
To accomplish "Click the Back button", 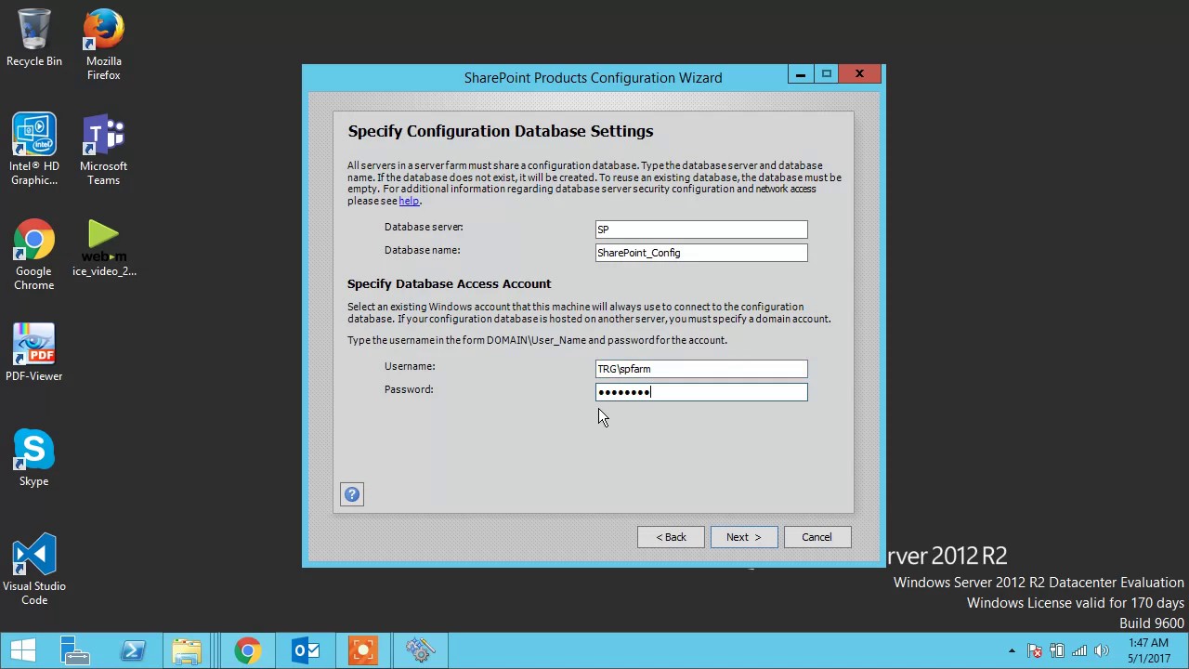I will click(x=671, y=537).
